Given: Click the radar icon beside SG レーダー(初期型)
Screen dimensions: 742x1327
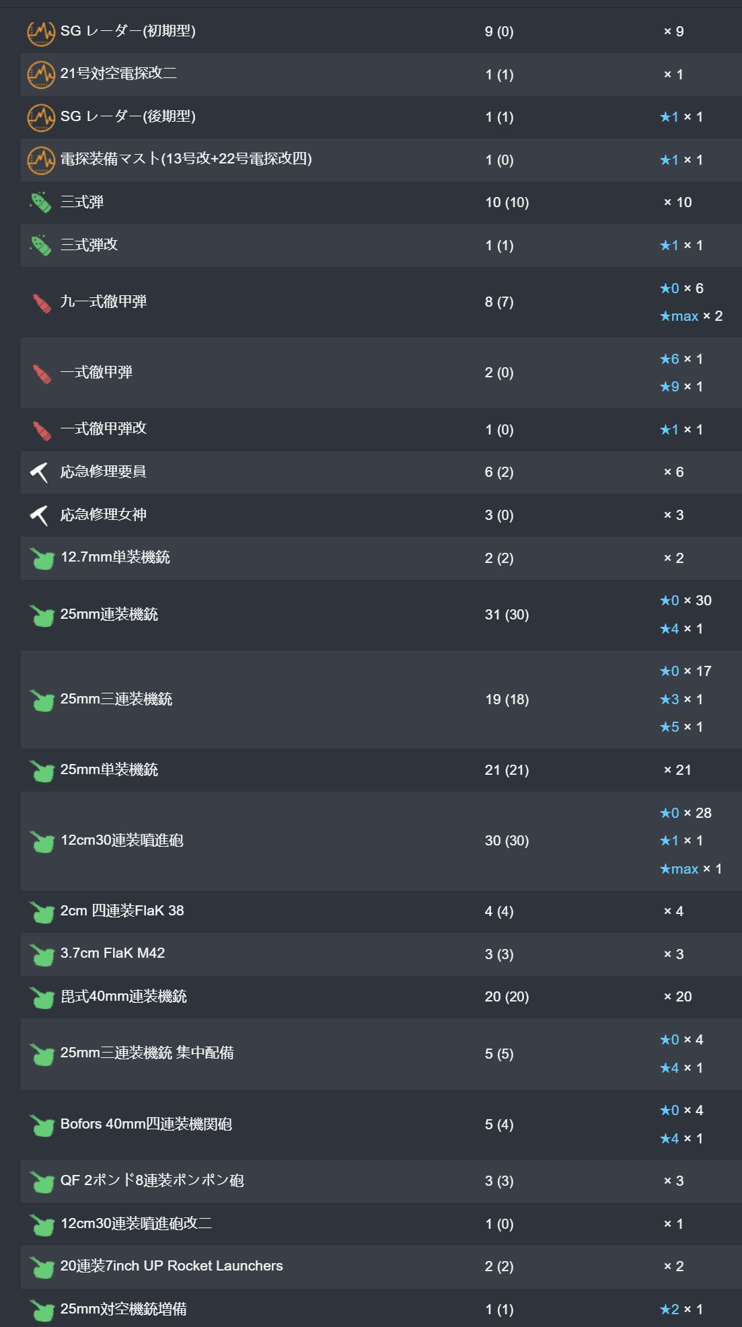Looking at the screenshot, I should 41,32.
